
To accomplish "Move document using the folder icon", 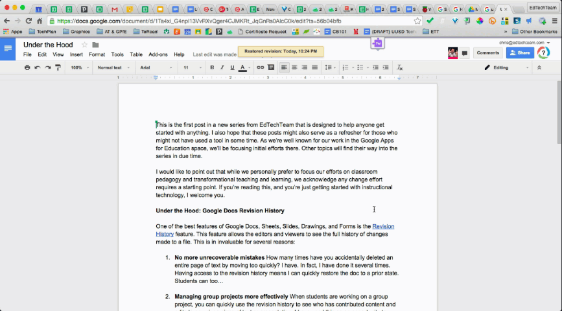I will pos(95,45).
